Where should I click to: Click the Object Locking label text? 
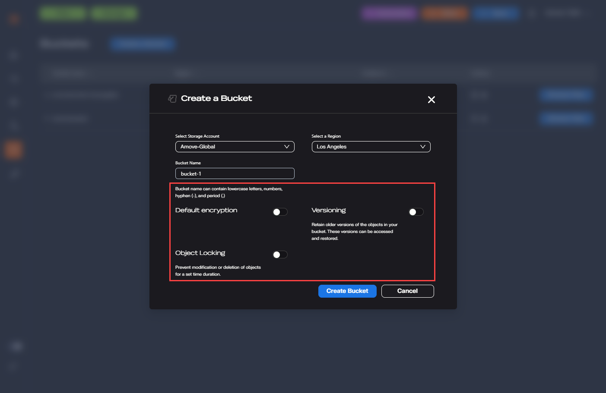(x=200, y=253)
